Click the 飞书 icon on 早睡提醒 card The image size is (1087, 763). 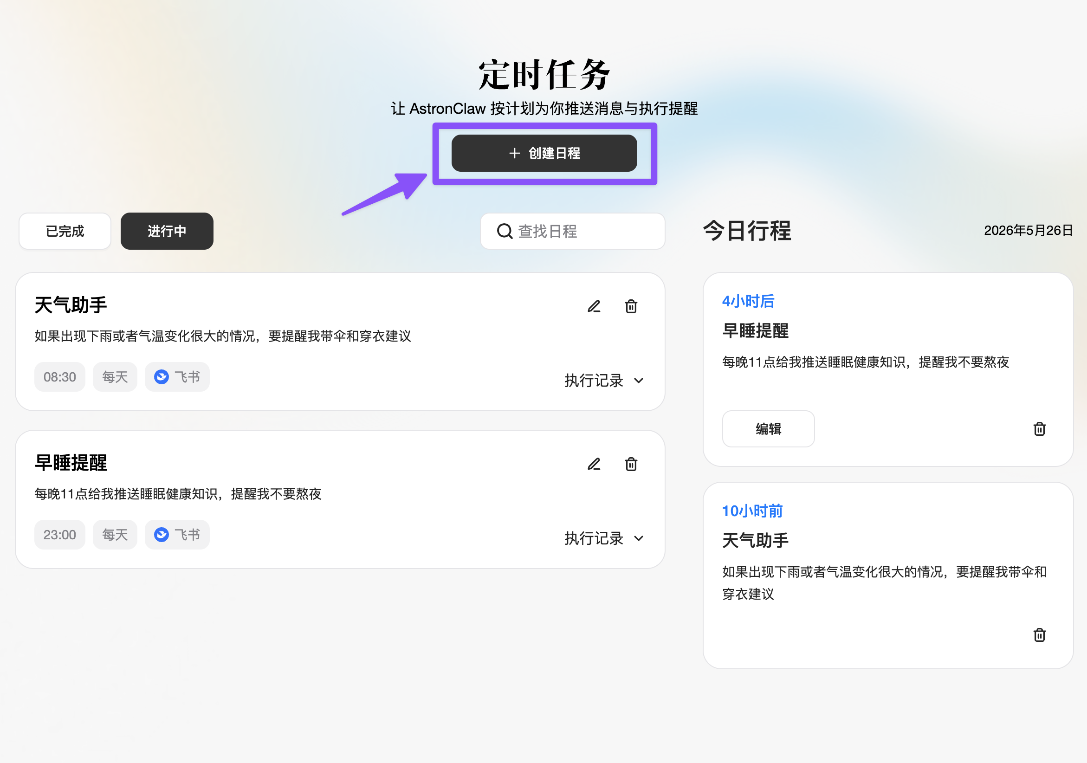pos(162,534)
